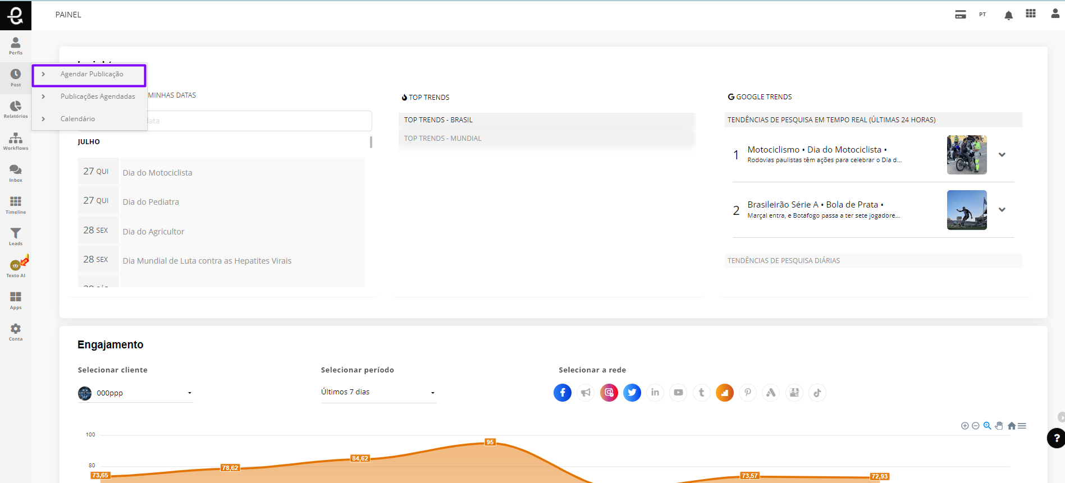Open Dia do Motociclista date
The image size is (1065, 483).
point(221,172)
